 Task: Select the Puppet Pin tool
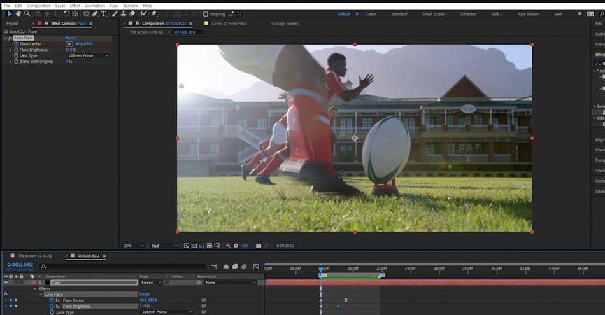(x=153, y=14)
